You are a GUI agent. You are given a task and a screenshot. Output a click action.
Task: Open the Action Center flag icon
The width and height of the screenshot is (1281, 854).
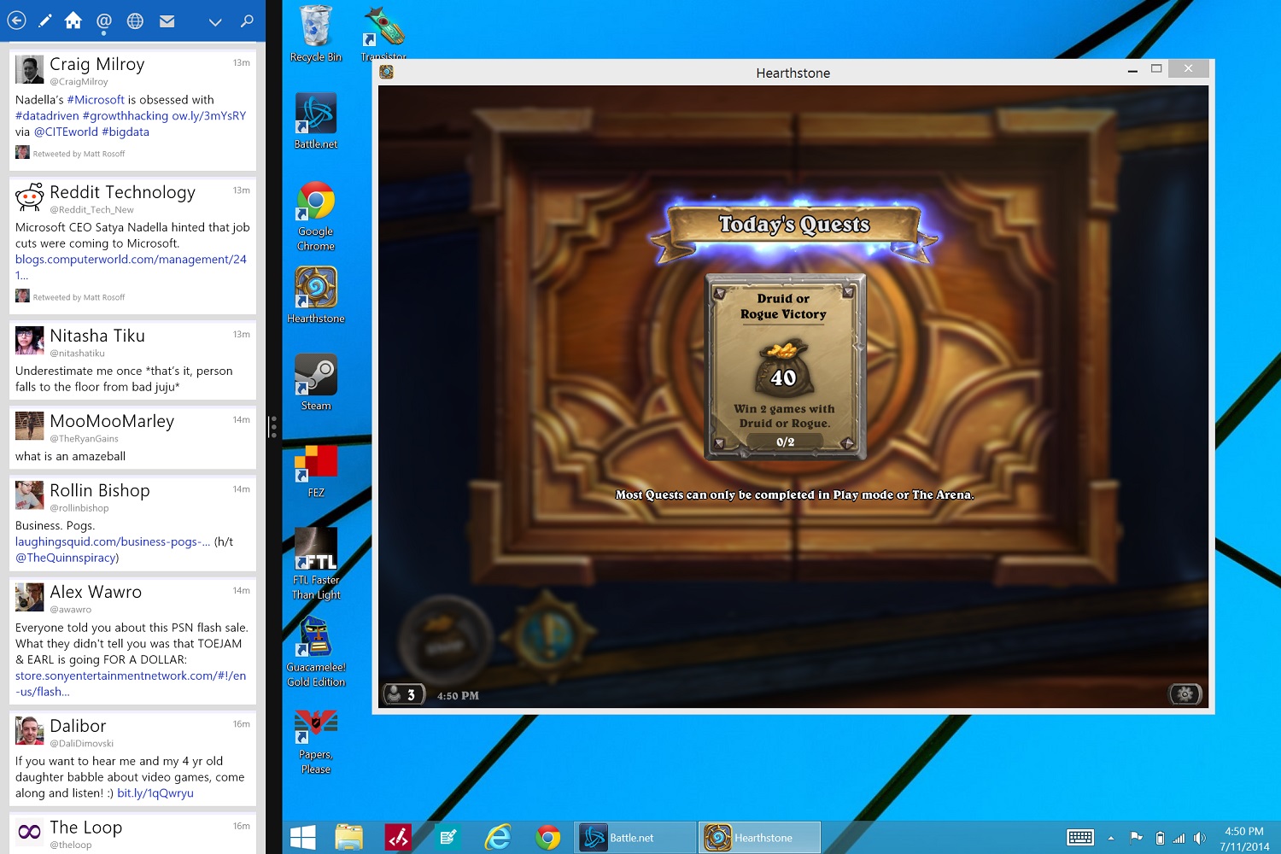click(1136, 838)
